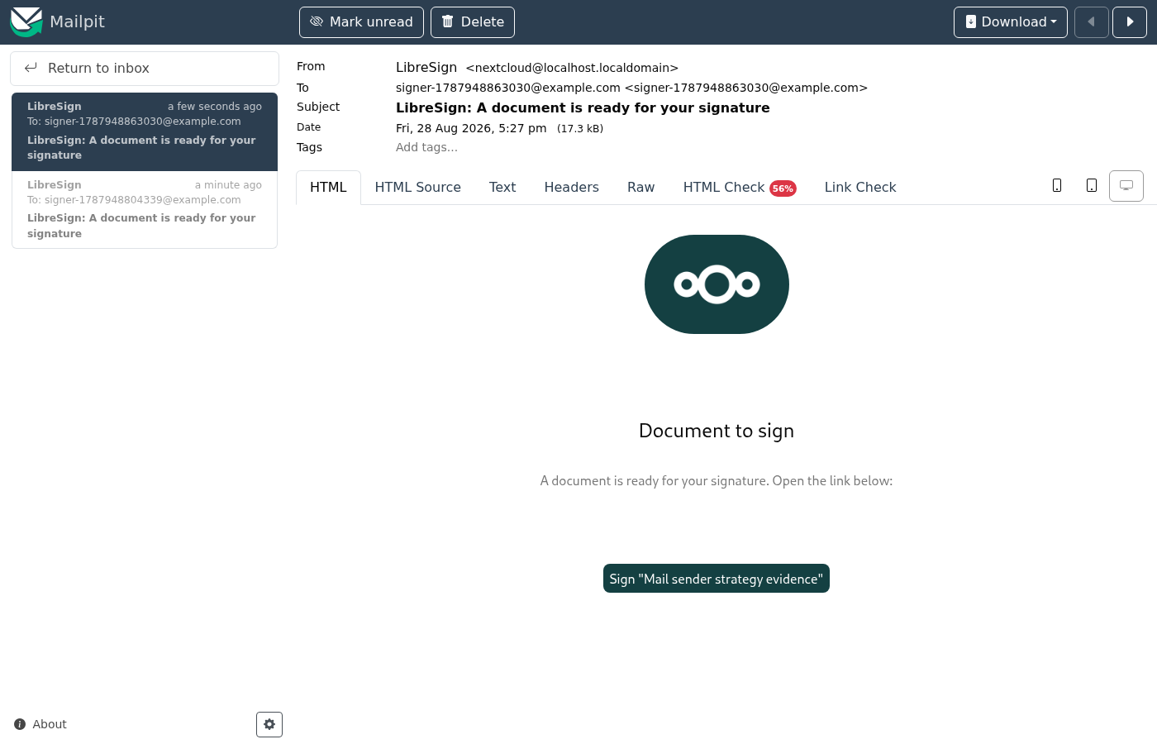The height and width of the screenshot is (744, 1157).
Task: Click the 56% HTML Check badge
Action: [x=783, y=188]
